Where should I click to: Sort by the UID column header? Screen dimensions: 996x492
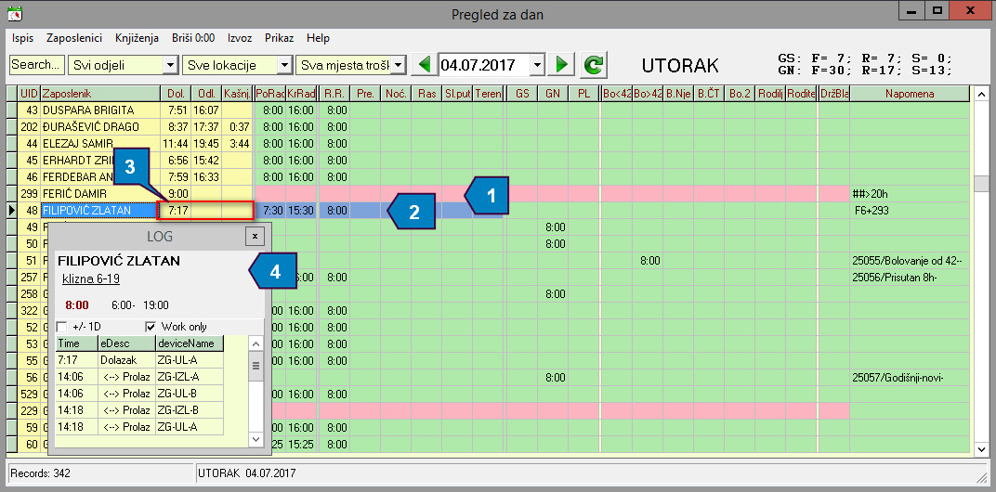click(29, 94)
